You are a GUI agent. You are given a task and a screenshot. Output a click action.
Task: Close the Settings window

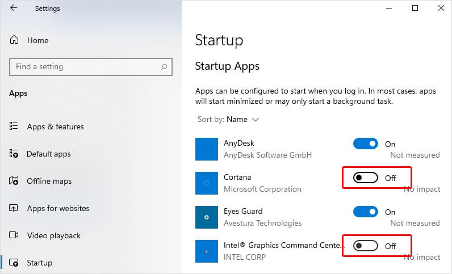(441, 8)
